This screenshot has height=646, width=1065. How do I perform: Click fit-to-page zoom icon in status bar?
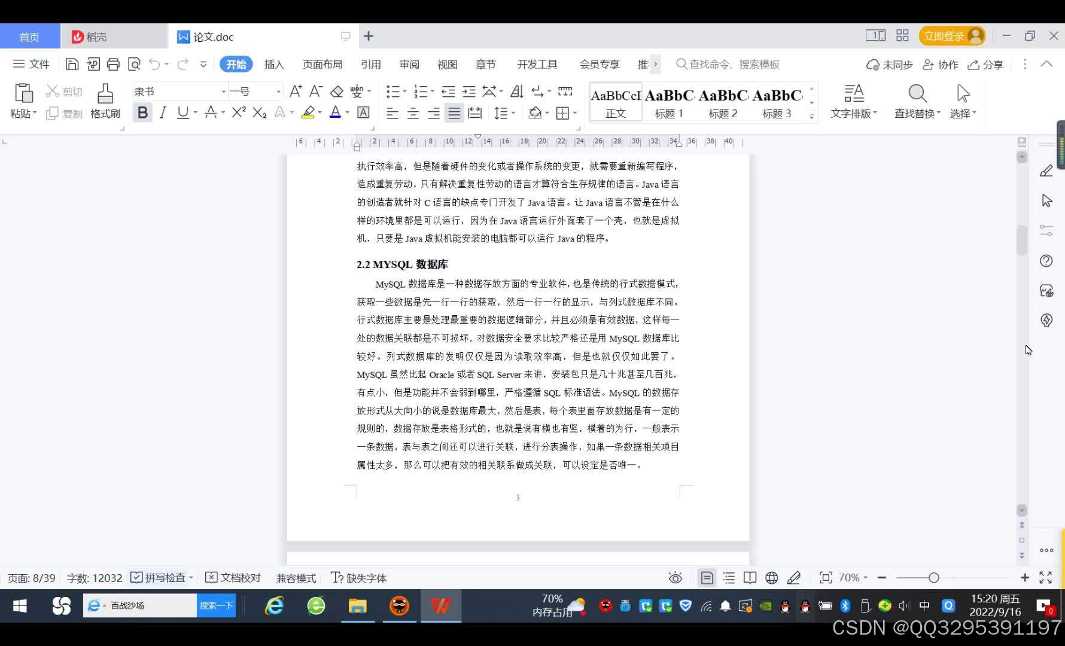click(826, 578)
